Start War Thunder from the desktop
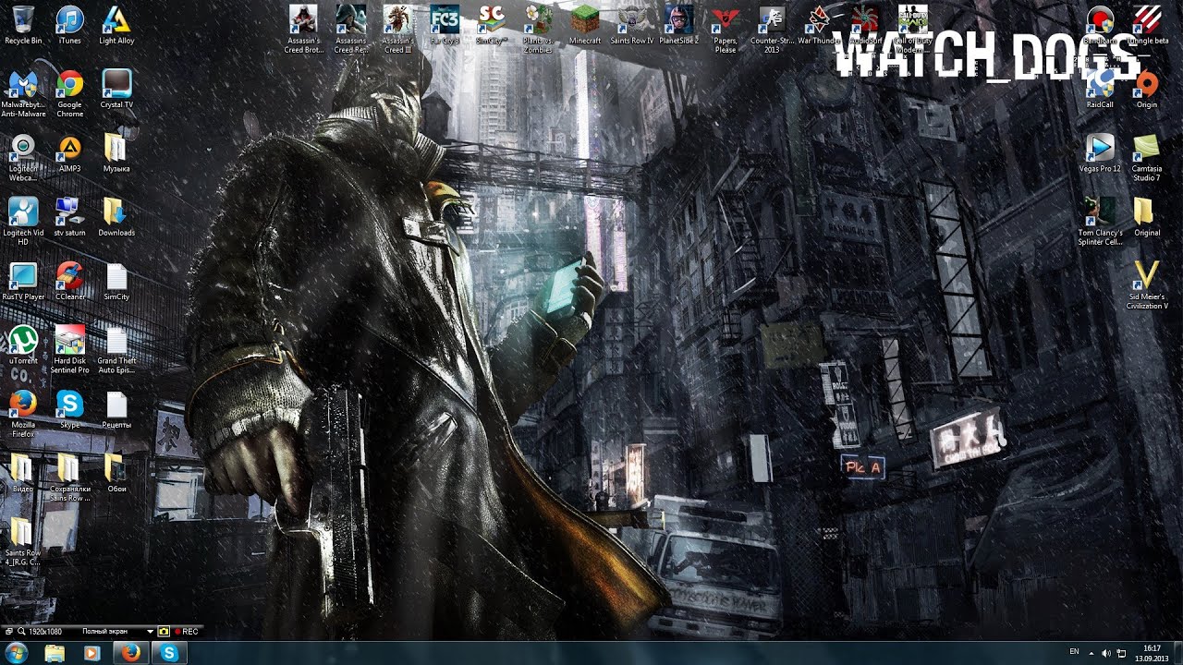The height and width of the screenshot is (665, 1183). [x=819, y=25]
